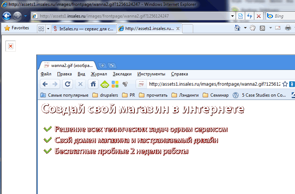The image size is (295, 194).
Task: Click the hand panning icon
Action: coord(252,28)
